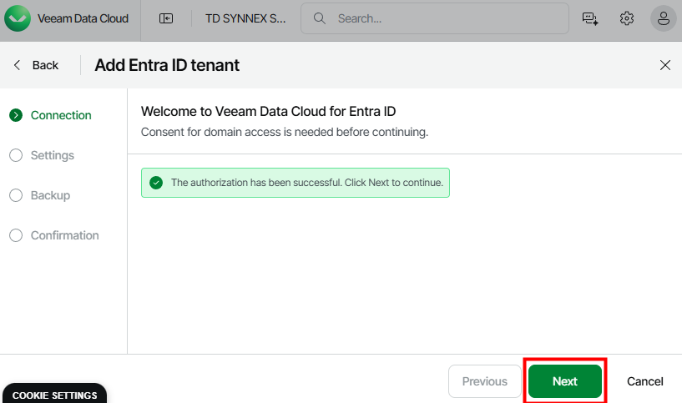The height and width of the screenshot is (403, 682).
Task: Click the Back arrow chevron
Action: (x=18, y=65)
